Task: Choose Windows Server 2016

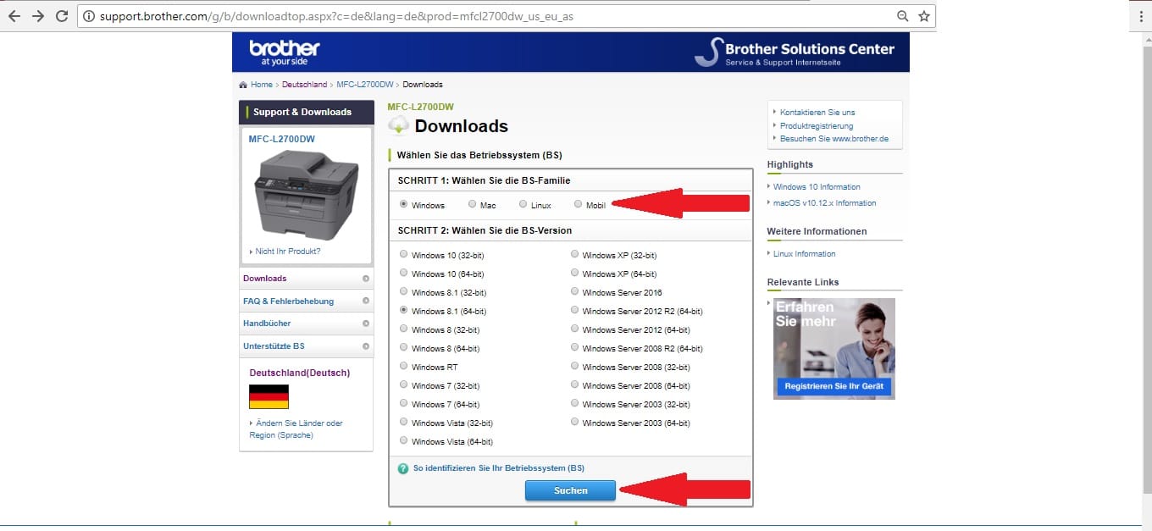Action: (574, 291)
